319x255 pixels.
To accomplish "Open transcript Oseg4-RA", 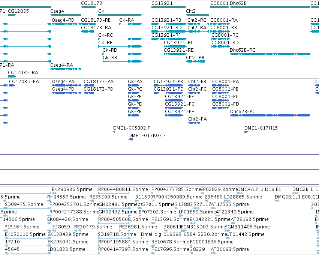I will pos(66,69).
